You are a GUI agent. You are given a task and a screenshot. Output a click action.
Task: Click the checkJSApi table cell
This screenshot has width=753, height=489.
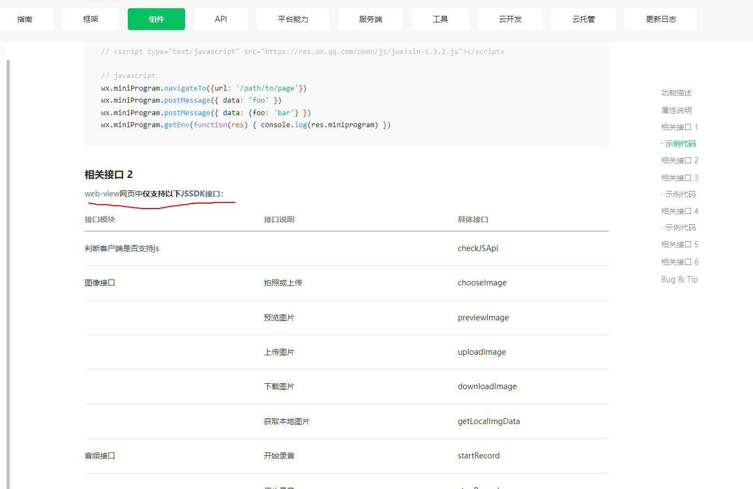(478, 248)
